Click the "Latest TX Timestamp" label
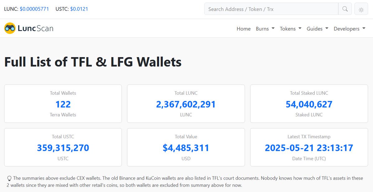 click(309, 137)
